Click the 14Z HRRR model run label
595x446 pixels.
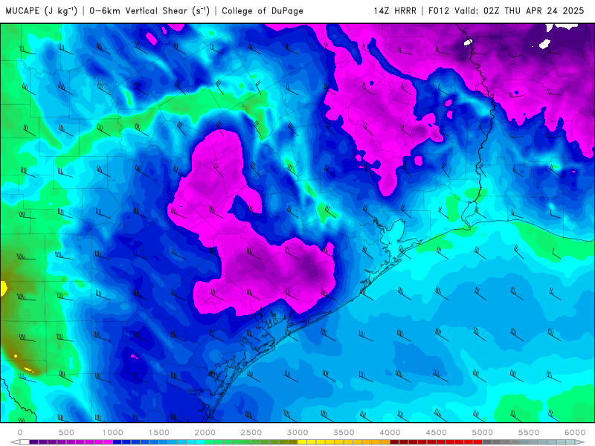pyautogui.click(x=395, y=10)
